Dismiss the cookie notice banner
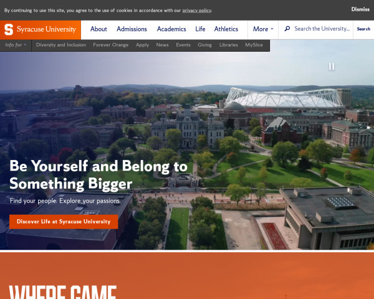This screenshot has height=299, width=374. [x=360, y=9]
